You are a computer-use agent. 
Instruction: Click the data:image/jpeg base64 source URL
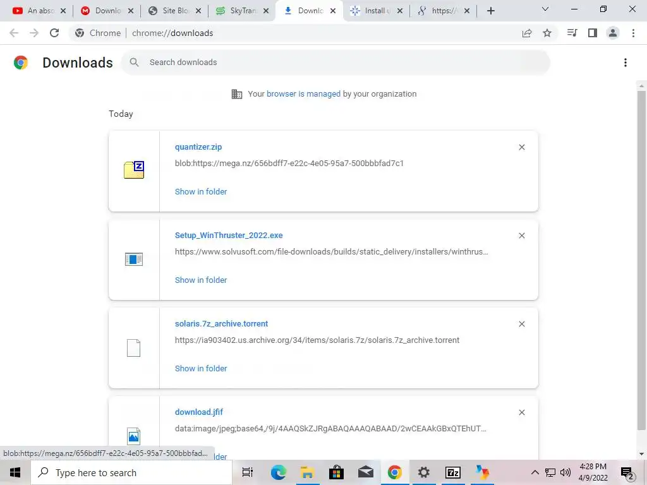pyautogui.click(x=330, y=429)
